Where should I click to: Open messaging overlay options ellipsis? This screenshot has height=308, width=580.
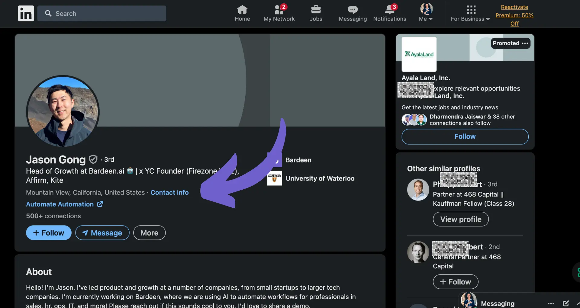coord(551,303)
